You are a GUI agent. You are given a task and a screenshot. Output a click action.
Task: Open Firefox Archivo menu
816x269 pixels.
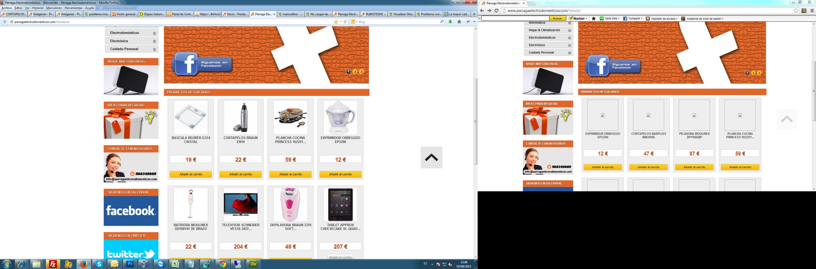click(6, 8)
